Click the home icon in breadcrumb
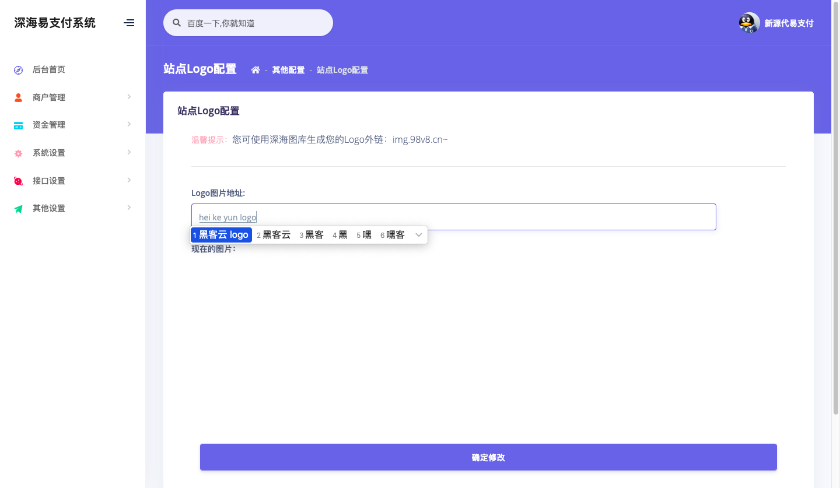 pyautogui.click(x=256, y=70)
